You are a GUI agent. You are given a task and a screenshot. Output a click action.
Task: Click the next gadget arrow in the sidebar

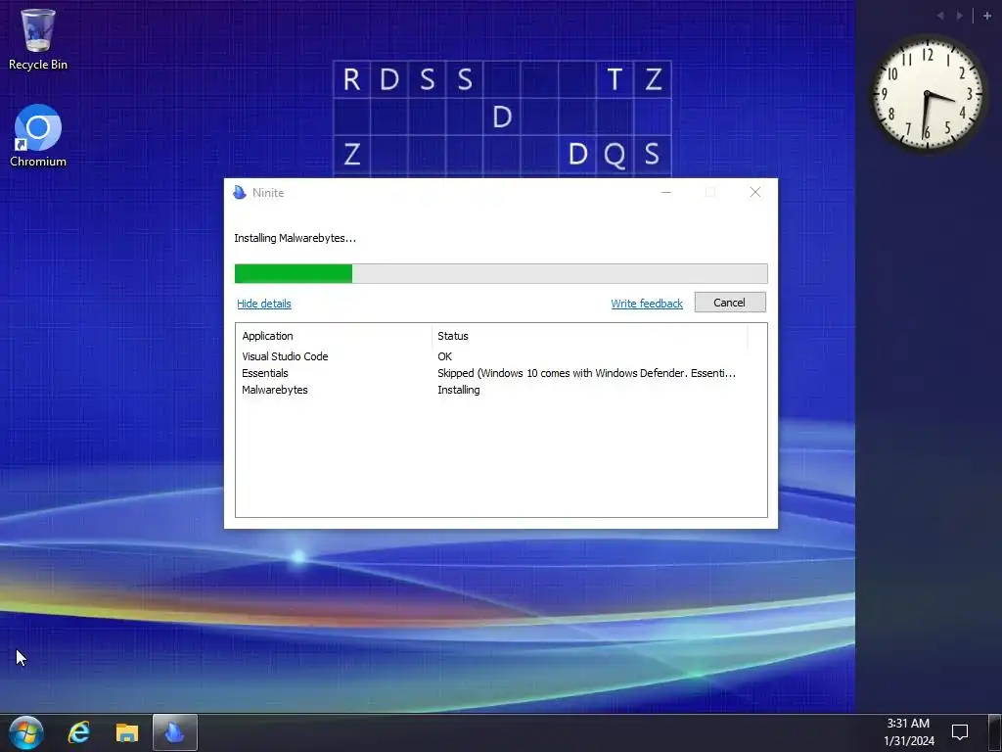(960, 16)
